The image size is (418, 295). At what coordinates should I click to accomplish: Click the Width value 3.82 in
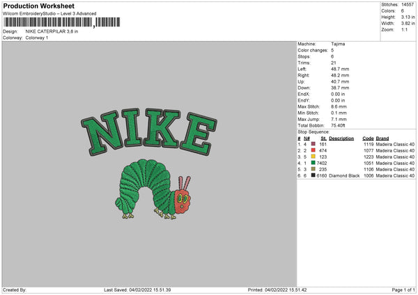(x=408, y=24)
